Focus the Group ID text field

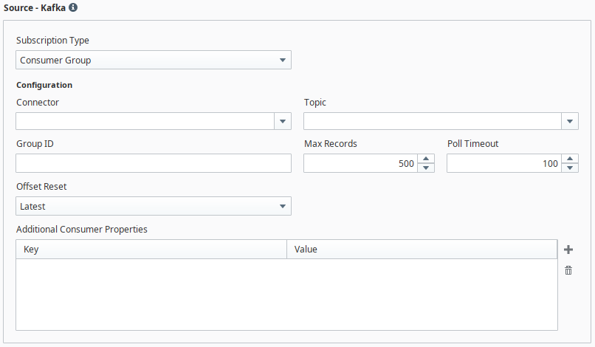[x=154, y=163]
